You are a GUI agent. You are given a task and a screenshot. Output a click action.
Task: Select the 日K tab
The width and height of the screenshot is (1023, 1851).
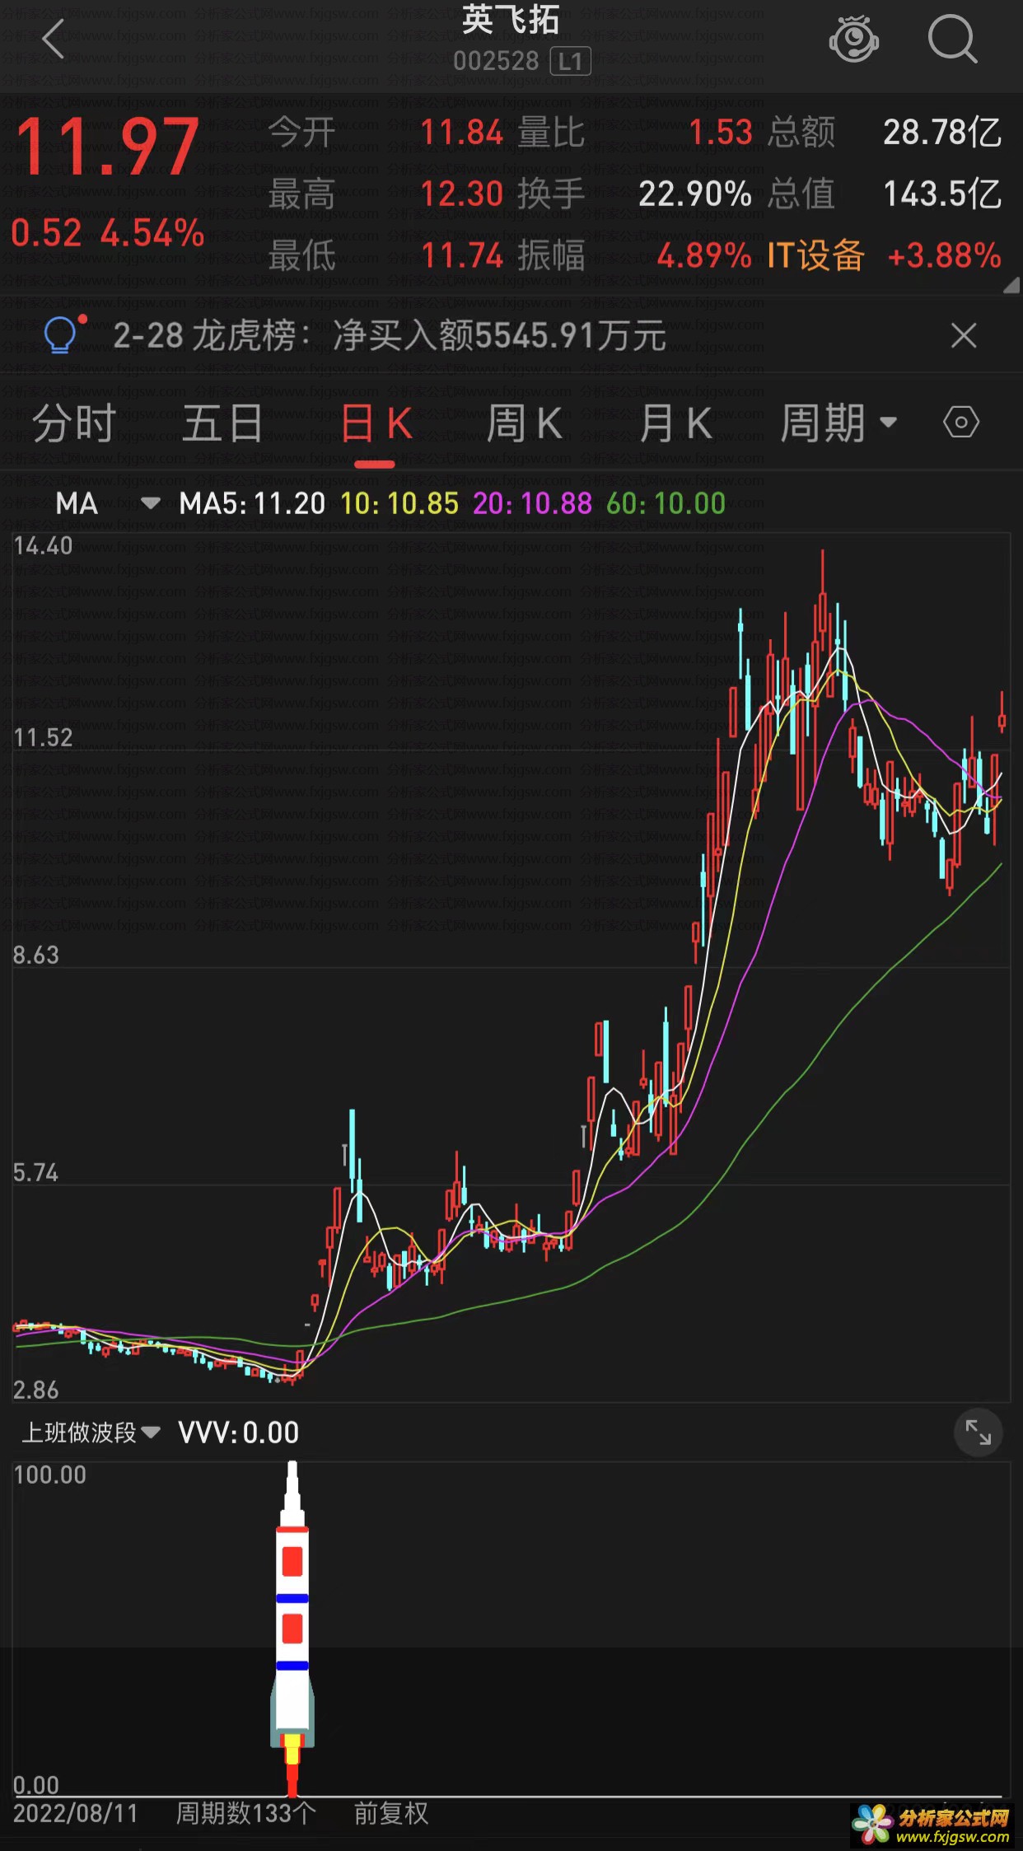376,425
